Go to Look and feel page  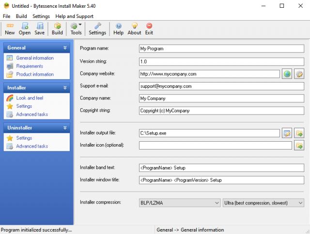[x=30, y=98]
